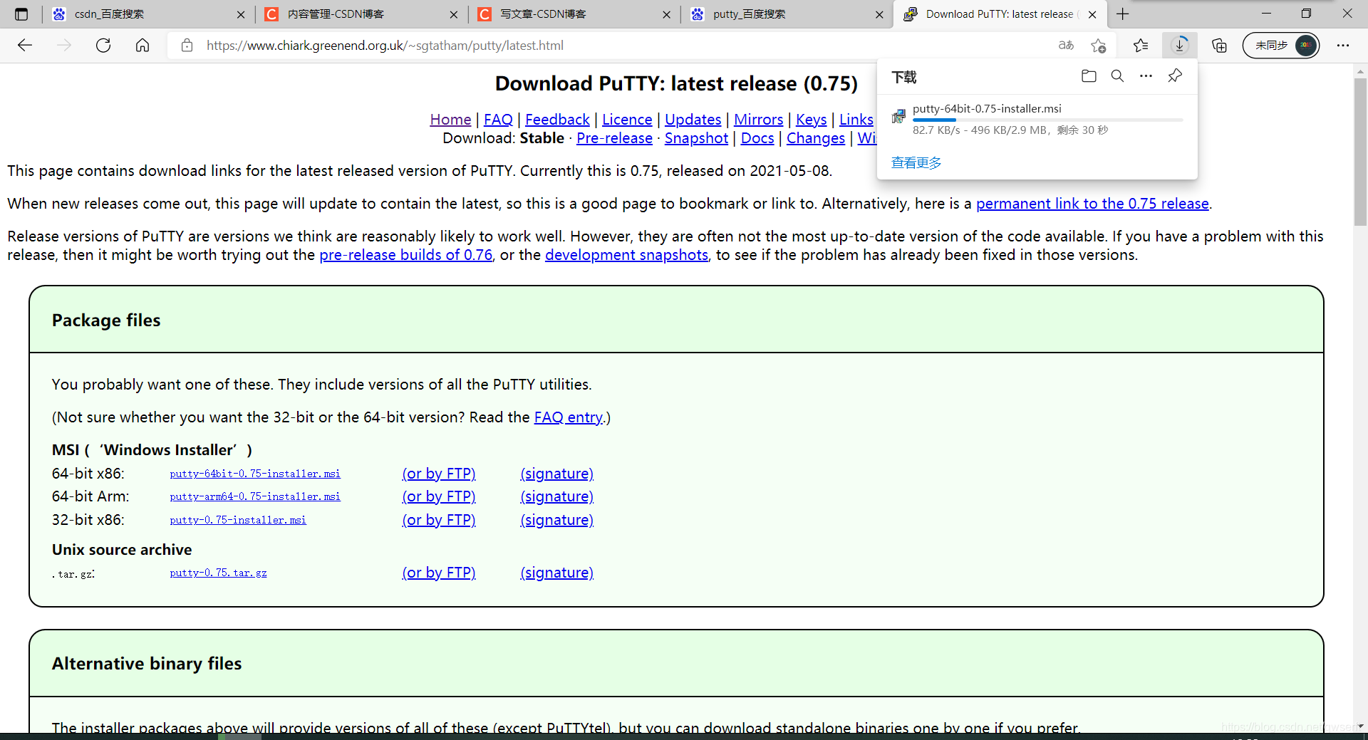Viewport: 1368px width, 740px height.
Task: Open more options in downloads panel
Action: pyautogui.click(x=1146, y=76)
